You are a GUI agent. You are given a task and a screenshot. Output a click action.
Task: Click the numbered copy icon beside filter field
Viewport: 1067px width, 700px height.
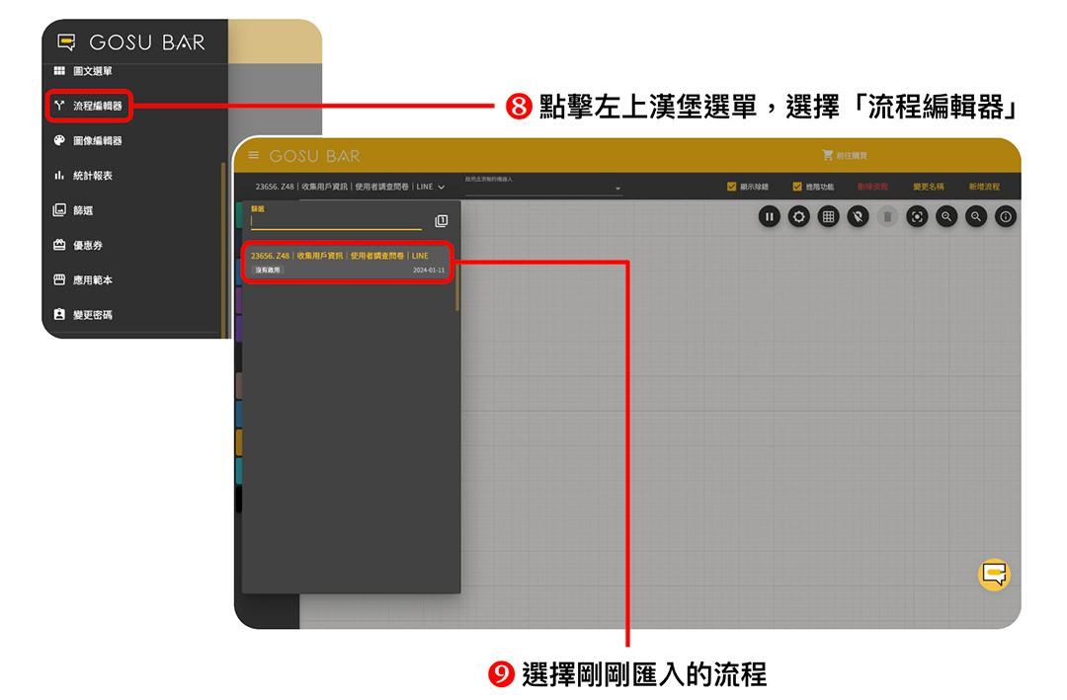pyautogui.click(x=441, y=221)
